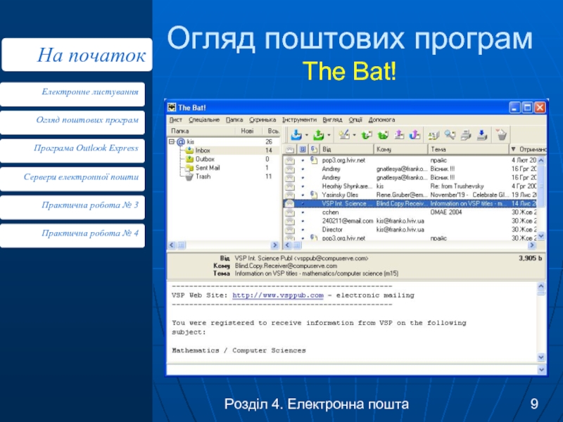Click the Save message icon with blue arrow
This screenshot has height=422, width=563.
(482, 135)
